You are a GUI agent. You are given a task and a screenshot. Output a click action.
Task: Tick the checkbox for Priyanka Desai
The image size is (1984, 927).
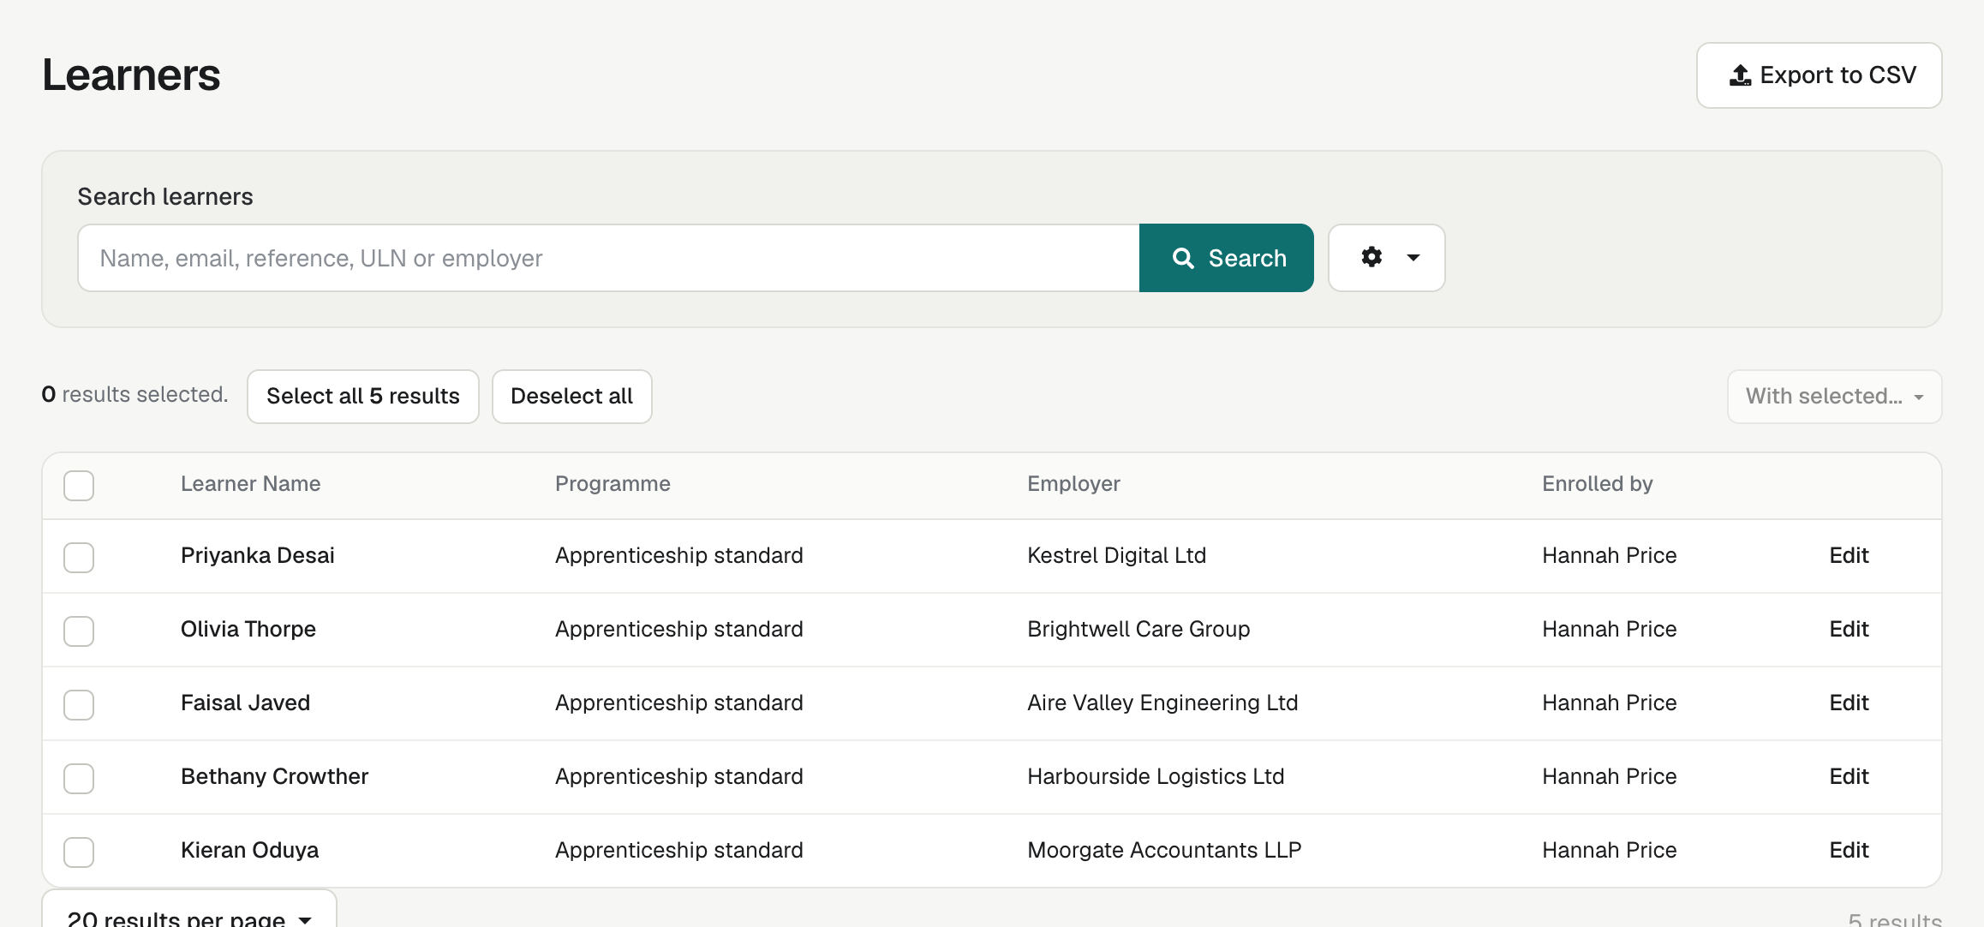click(x=79, y=557)
